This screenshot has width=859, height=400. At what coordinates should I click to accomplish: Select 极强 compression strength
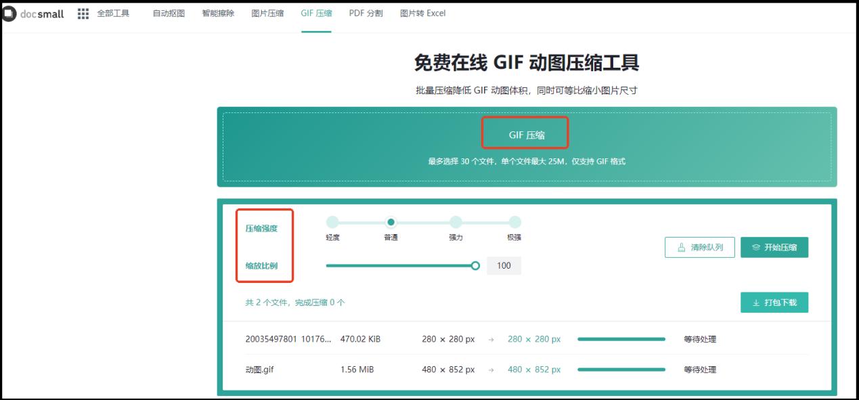(x=515, y=221)
